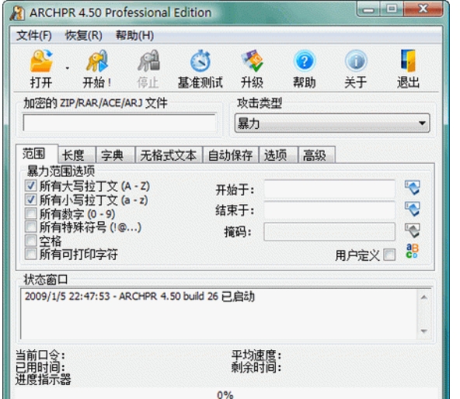Open the 关于 about info icon
The image size is (460, 399).
(x=356, y=61)
